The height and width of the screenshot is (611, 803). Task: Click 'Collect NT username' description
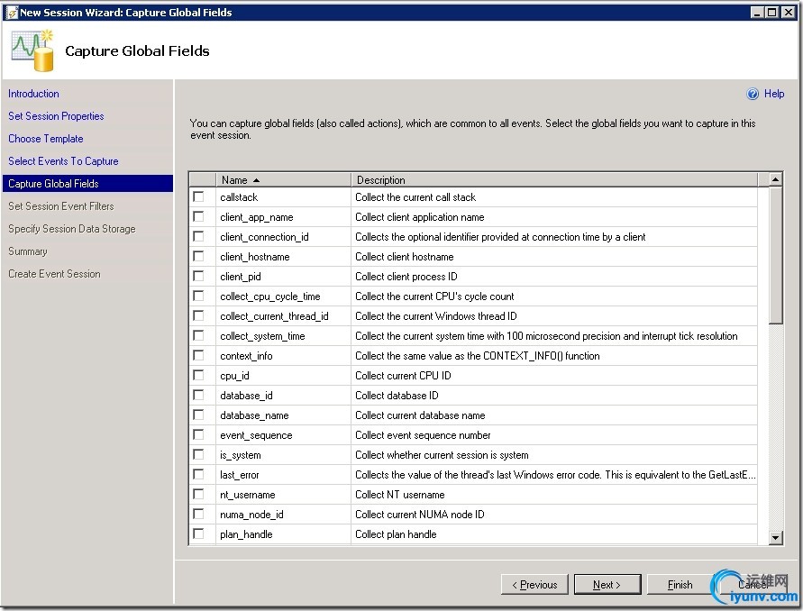[400, 495]
